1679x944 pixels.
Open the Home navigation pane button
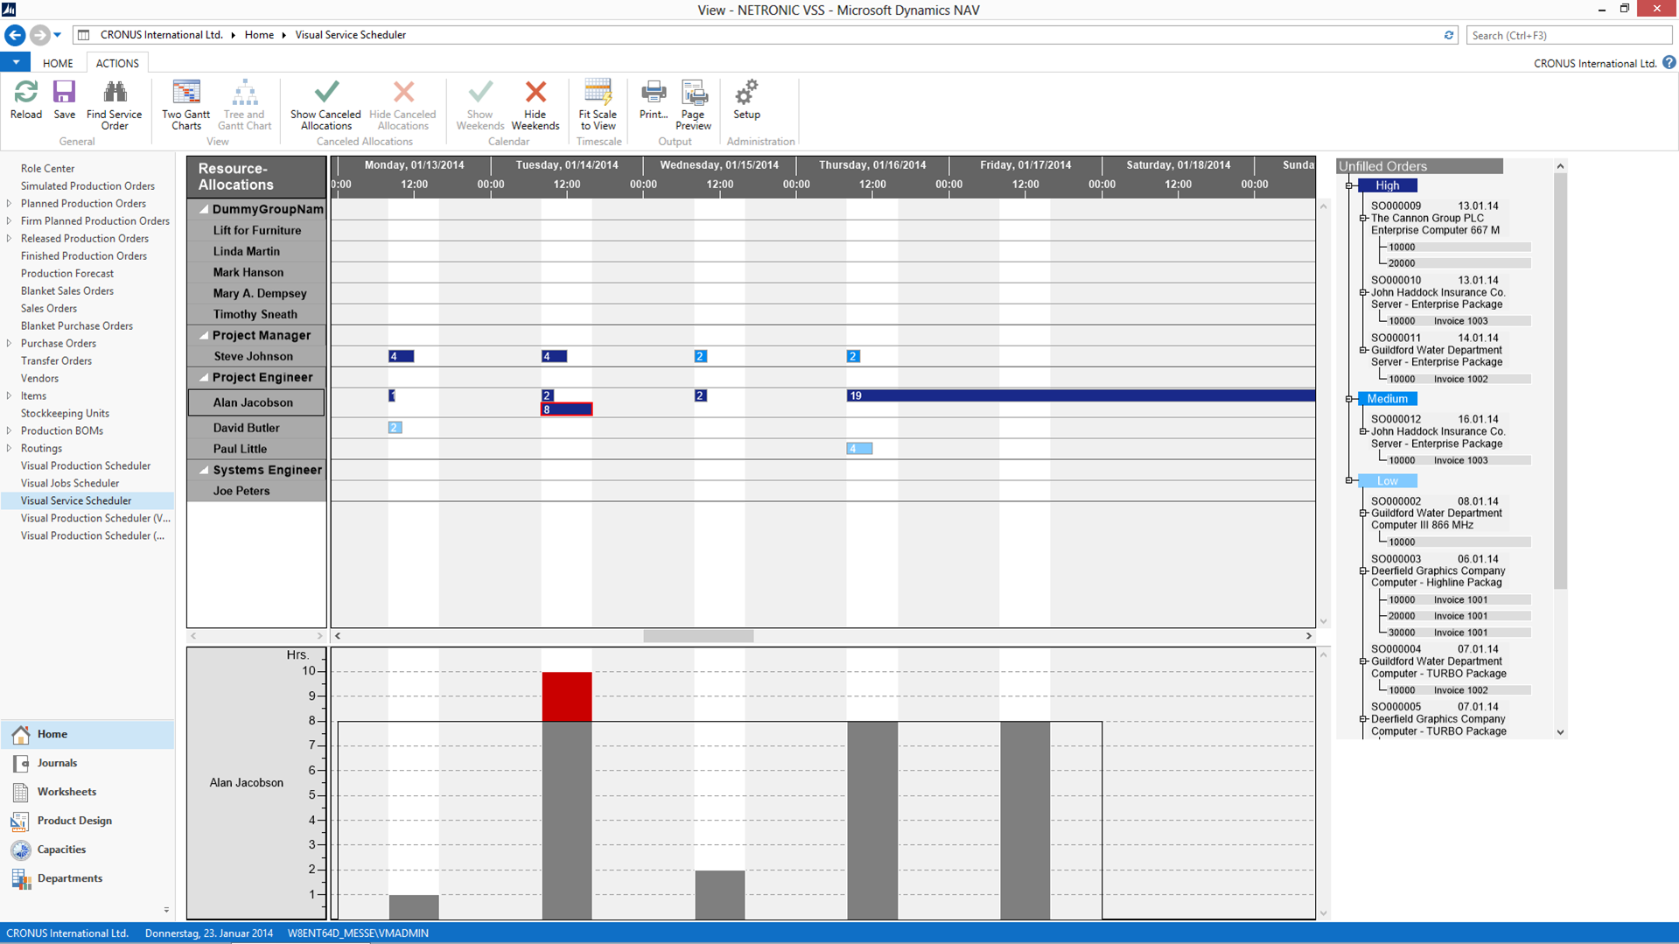pos(87,734)
